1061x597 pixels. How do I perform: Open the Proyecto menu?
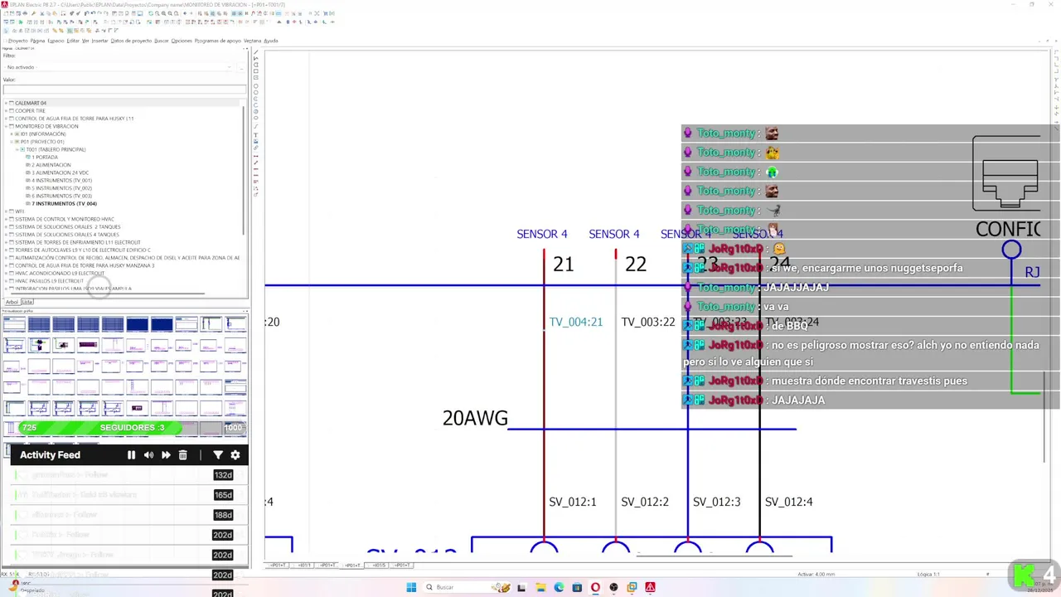pyautogui.click(x=17, y=41)
